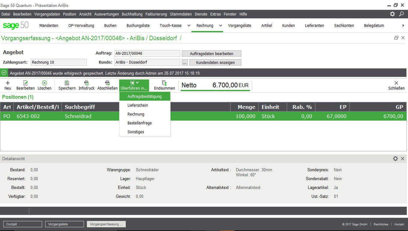Open the Fakturierung menu
The image size is (408, 231).
point(156,14)
